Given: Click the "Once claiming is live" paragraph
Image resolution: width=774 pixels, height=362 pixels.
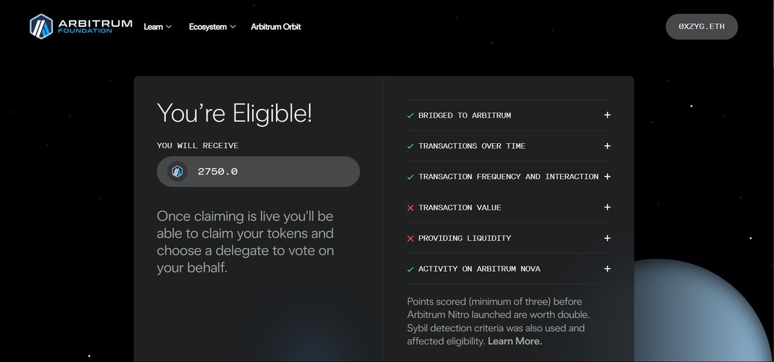Looking at the screenshot, I should click(x=245, y=242).
